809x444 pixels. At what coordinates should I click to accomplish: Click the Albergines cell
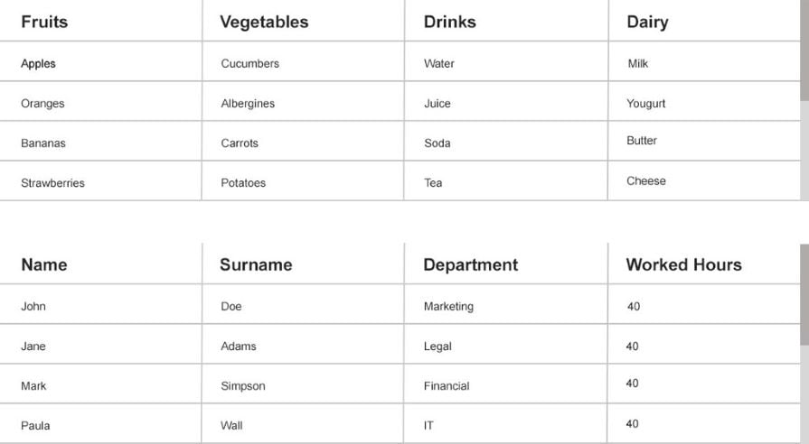pyautogui.click(x=248, y=104)
